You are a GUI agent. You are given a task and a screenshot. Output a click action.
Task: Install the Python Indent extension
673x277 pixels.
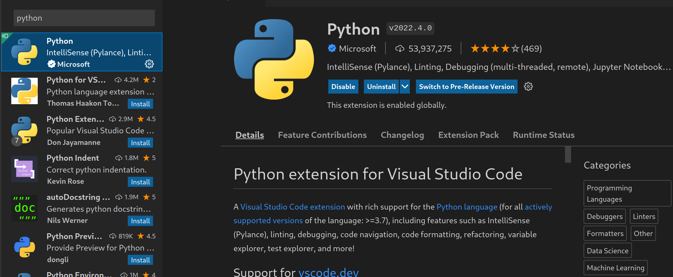click(x=140, y=182)
